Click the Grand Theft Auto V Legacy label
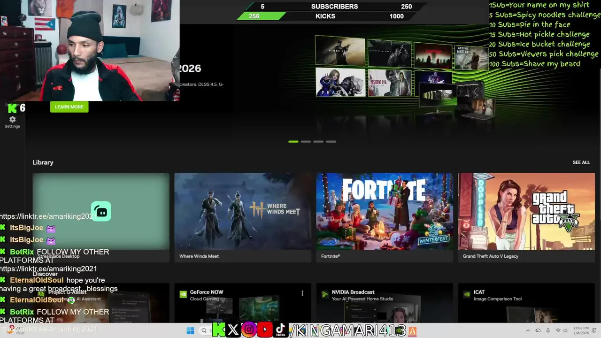 (491, 256)
